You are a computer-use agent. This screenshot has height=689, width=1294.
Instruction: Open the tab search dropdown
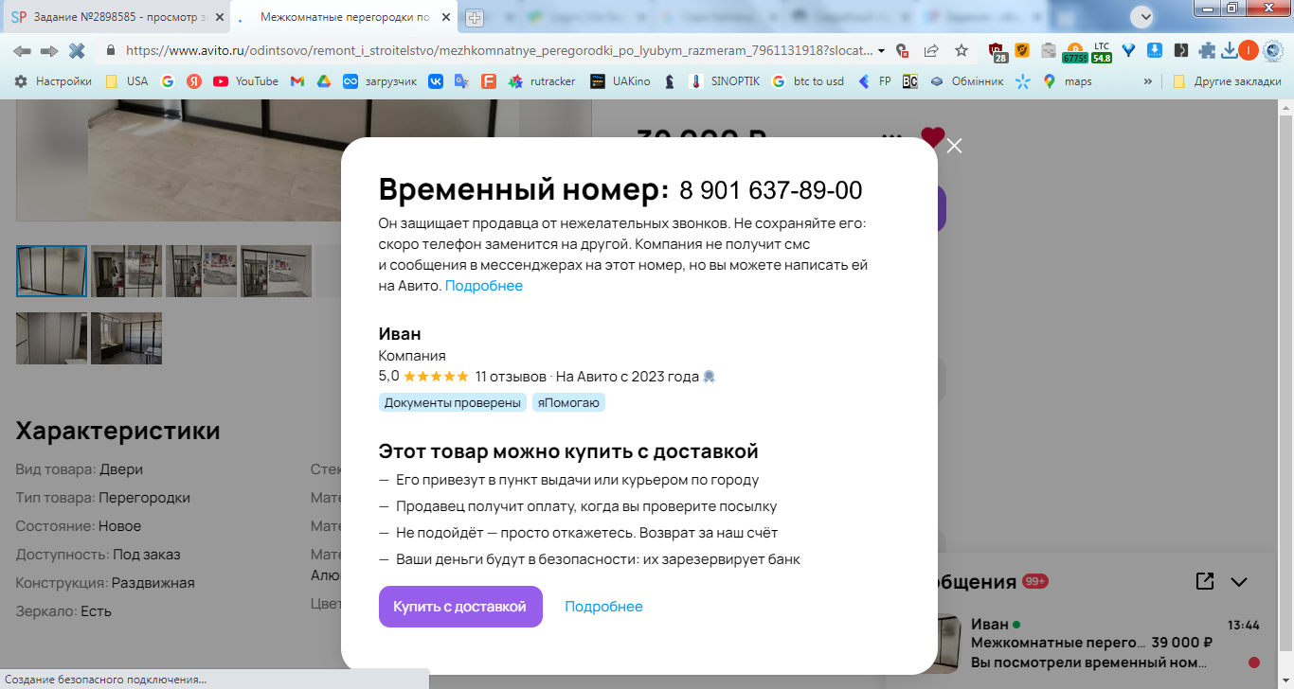[1141, 16]
